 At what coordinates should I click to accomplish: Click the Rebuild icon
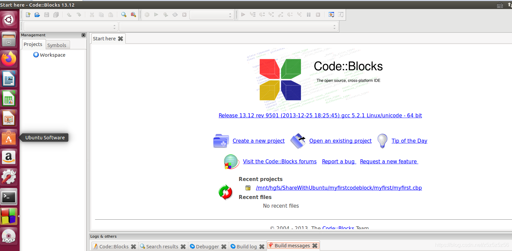(x=175, y=15)
